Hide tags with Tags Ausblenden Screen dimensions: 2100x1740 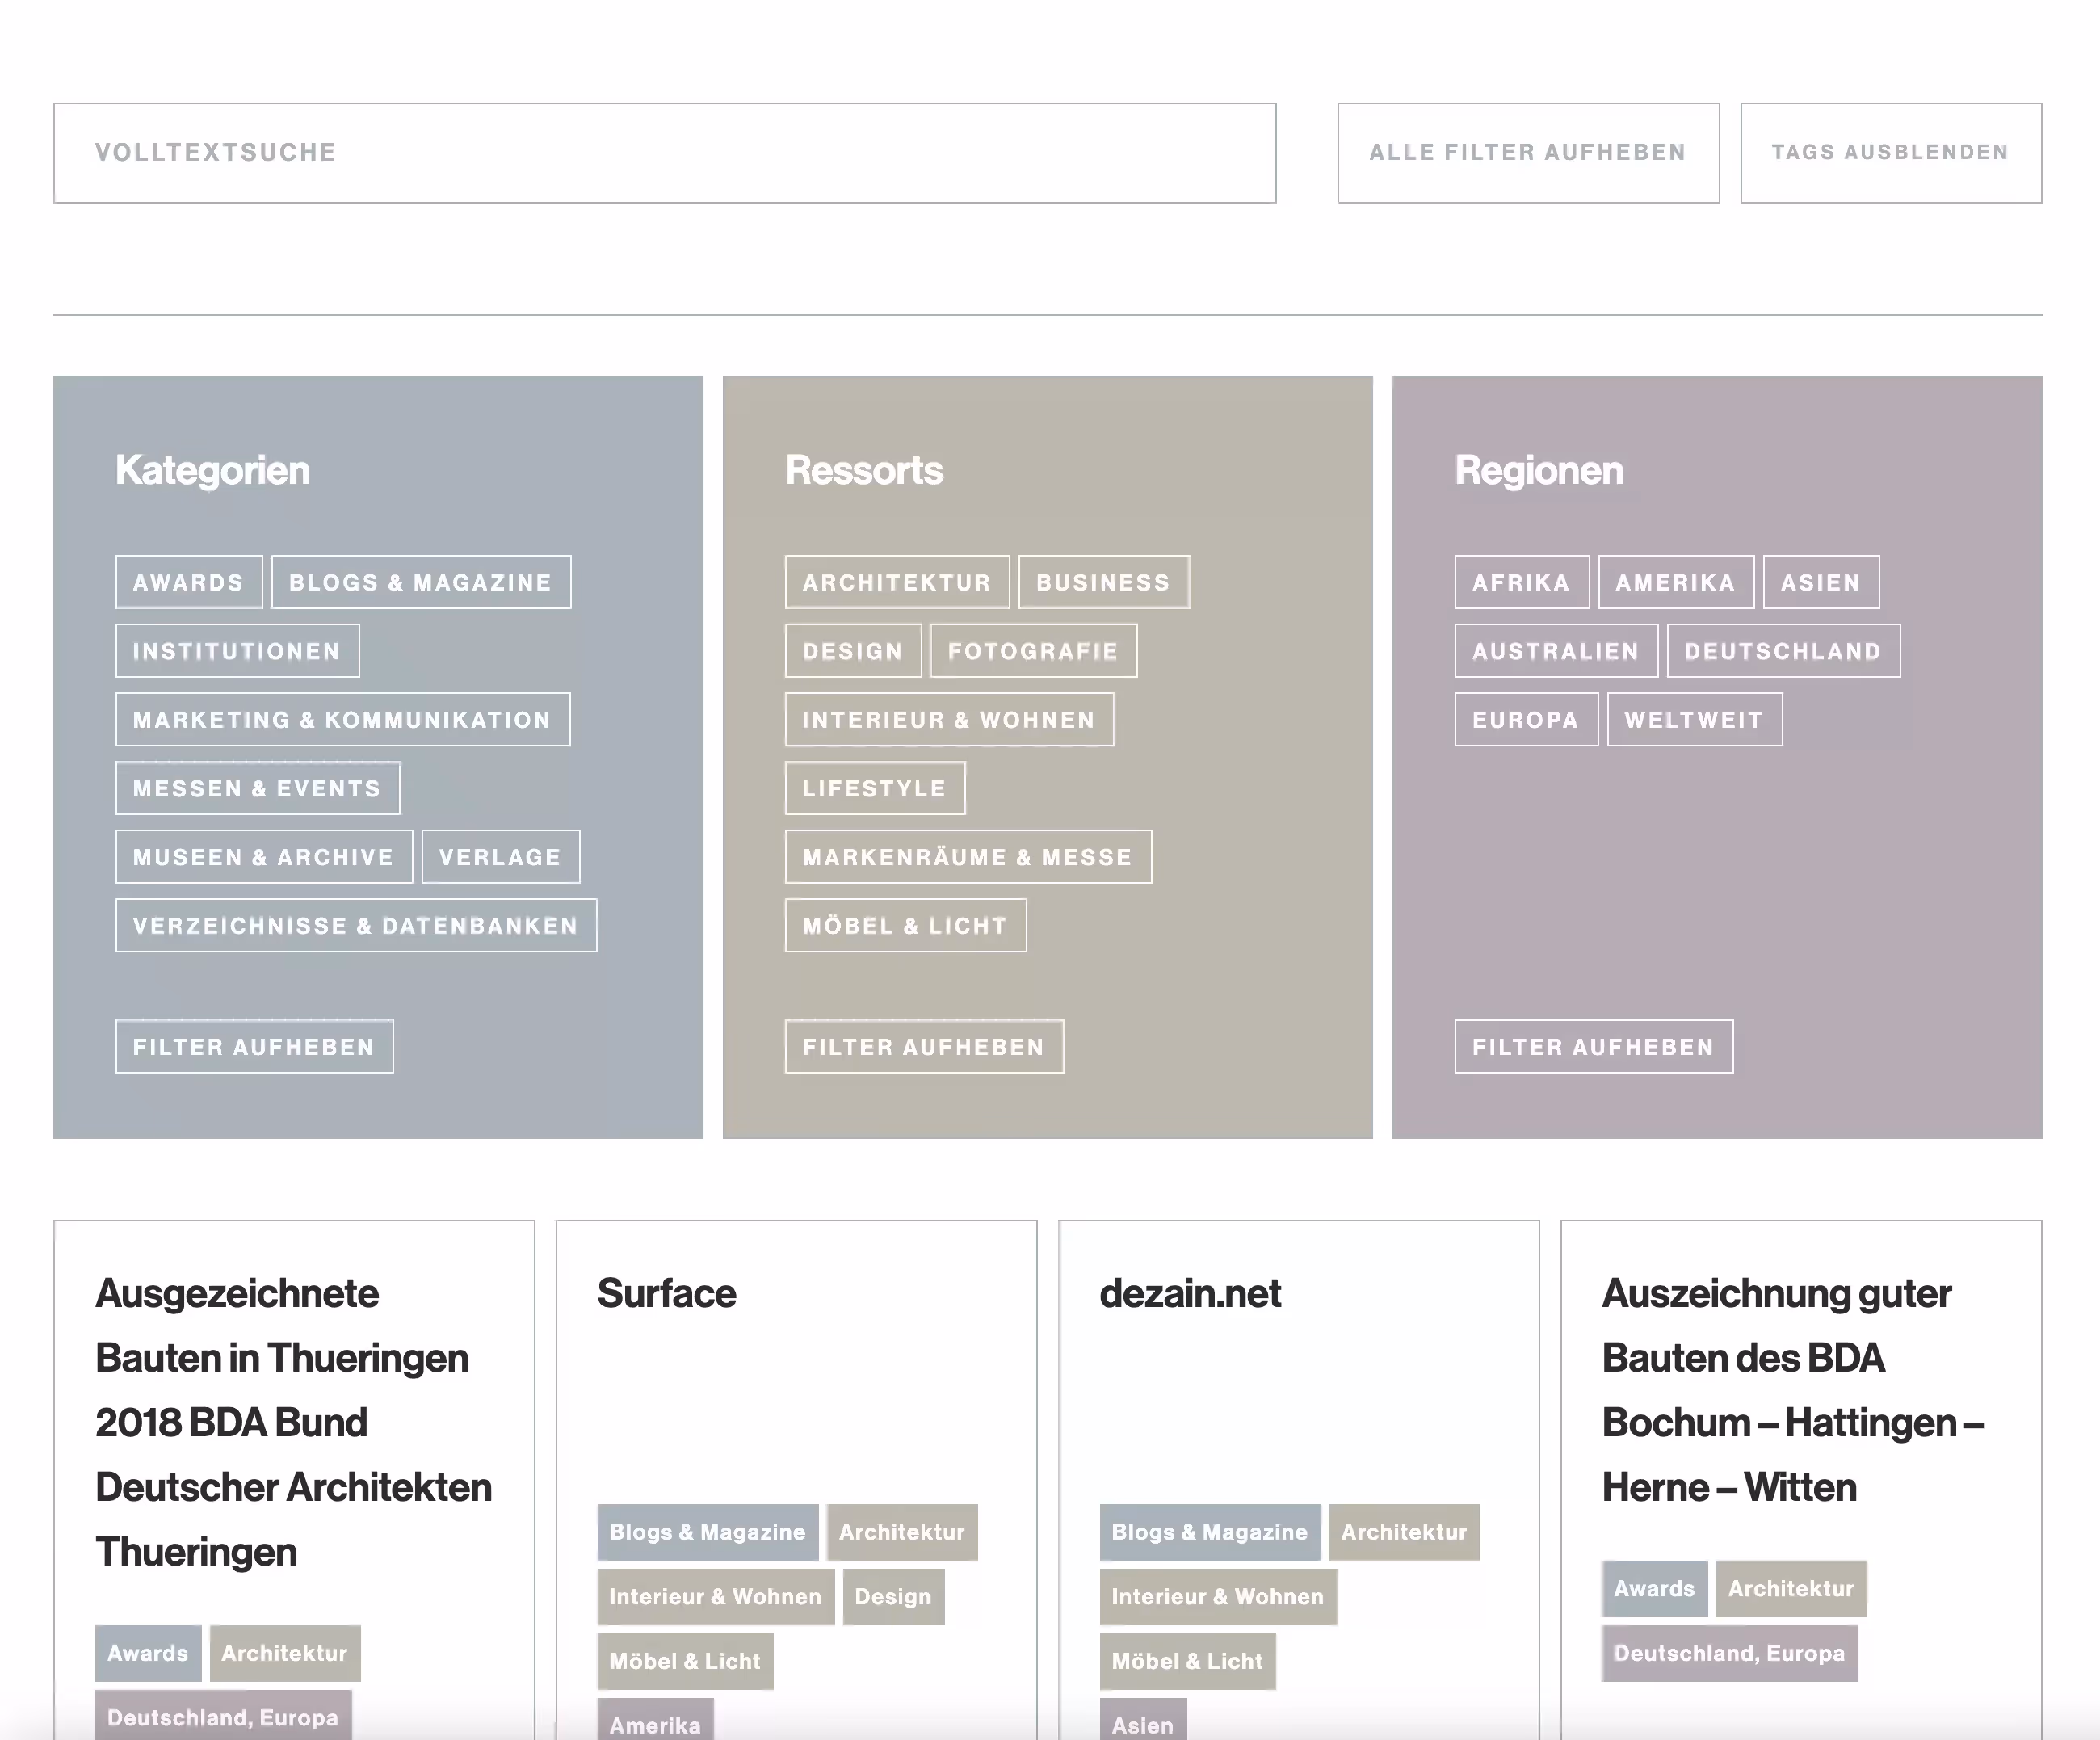(1890, 153)
